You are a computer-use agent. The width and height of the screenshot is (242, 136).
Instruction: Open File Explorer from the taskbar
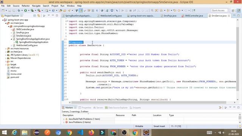point(25,133)
